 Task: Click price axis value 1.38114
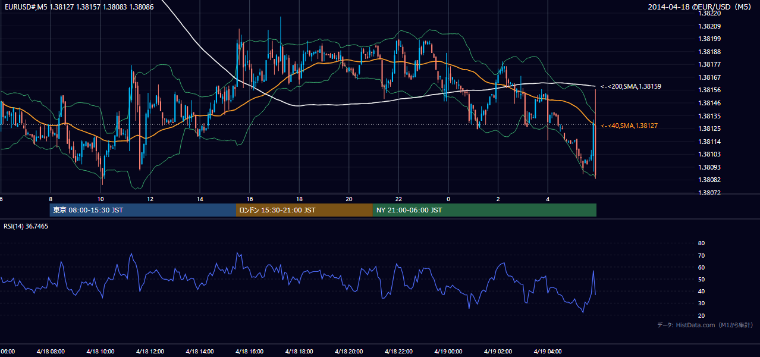pos(710,142)
